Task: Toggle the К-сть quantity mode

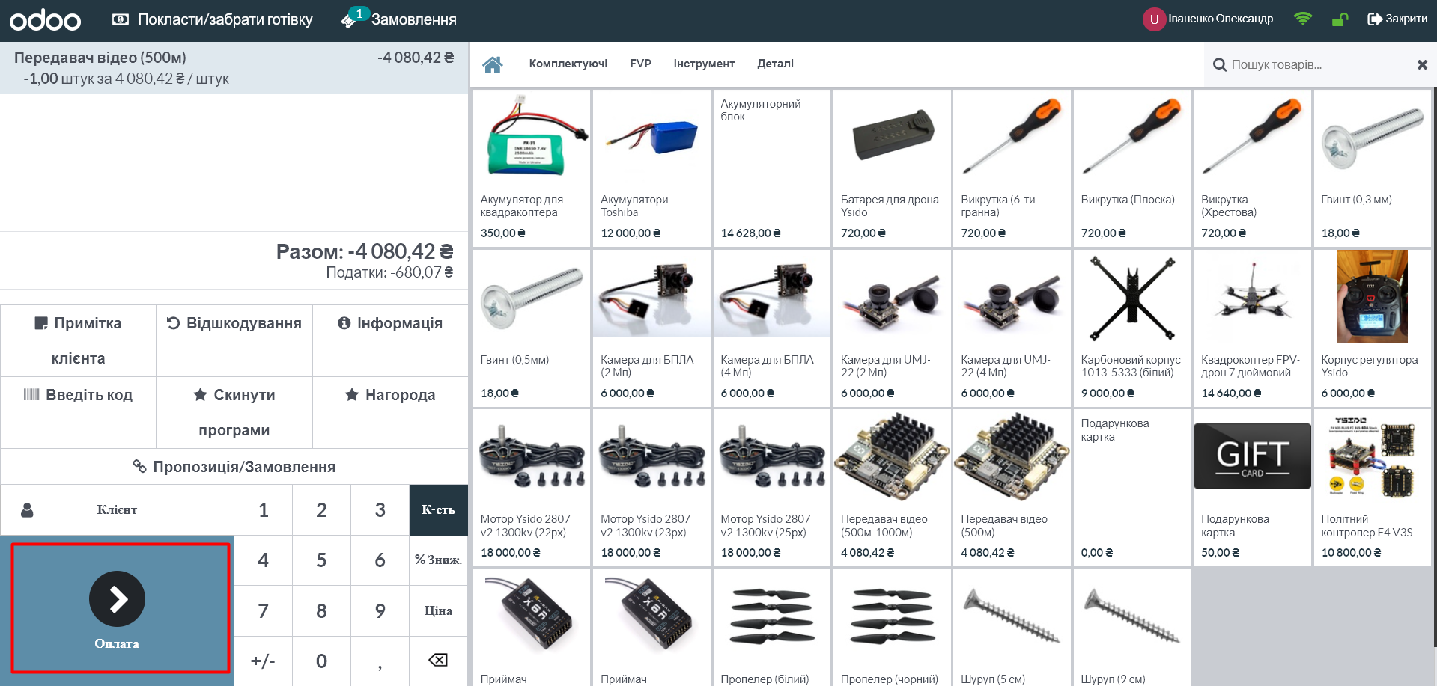Action: point(438,509)
